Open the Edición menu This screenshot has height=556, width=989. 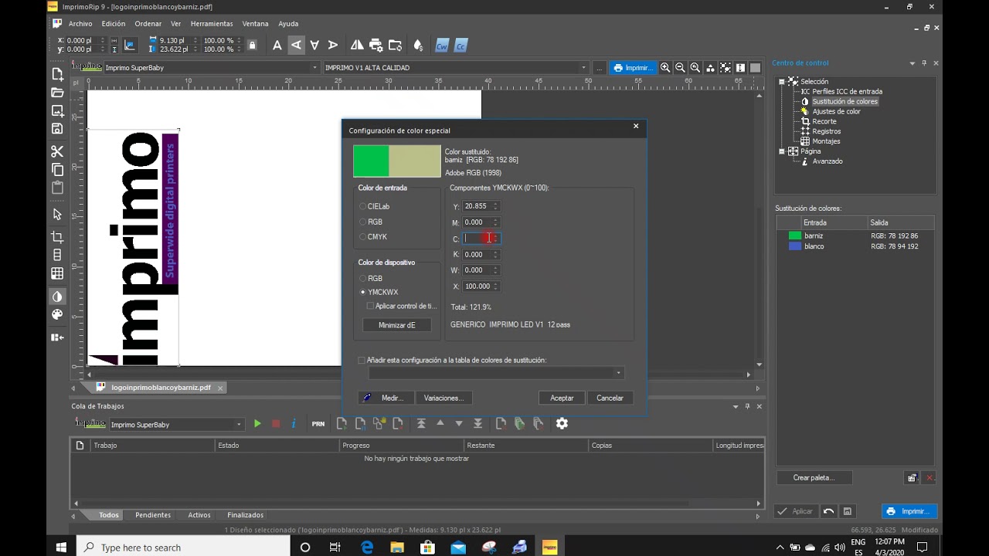click(x=113, y=24)
